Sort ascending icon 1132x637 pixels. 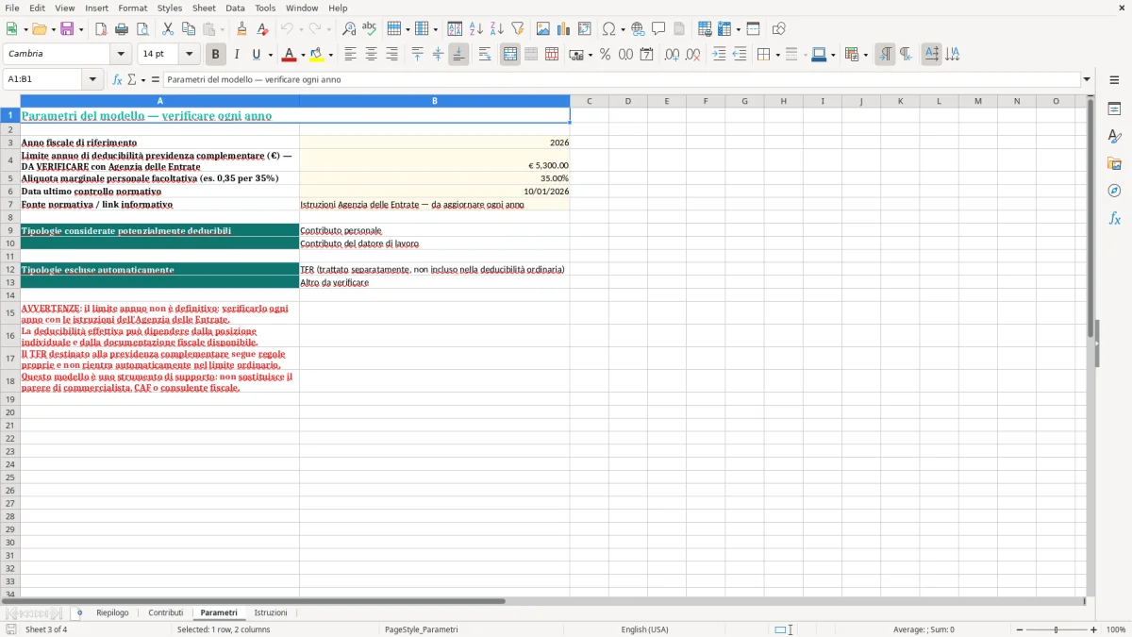(x=475, y=29)
